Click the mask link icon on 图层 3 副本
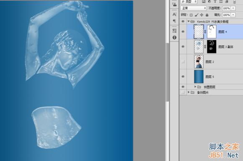243x161 pixels. coord(205,46)
